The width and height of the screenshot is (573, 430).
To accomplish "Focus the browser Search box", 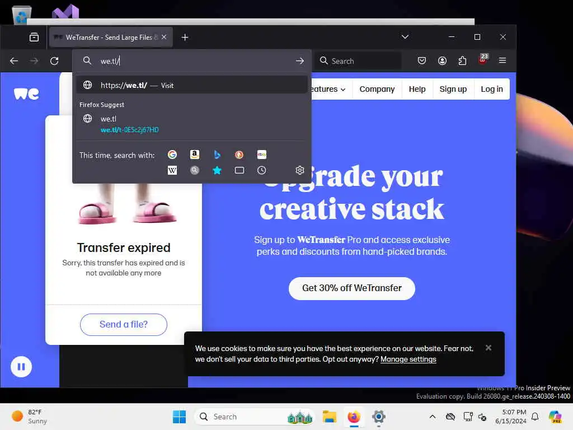I will point(358,61).
